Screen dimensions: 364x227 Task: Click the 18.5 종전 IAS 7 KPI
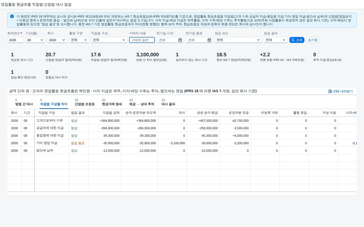click(x=234, y=57)
